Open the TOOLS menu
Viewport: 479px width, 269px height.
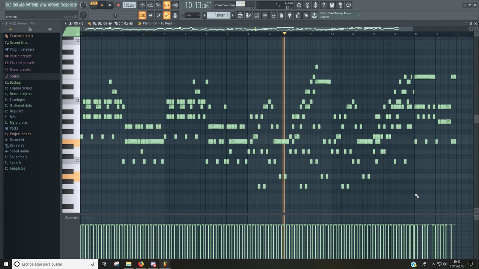65,5
